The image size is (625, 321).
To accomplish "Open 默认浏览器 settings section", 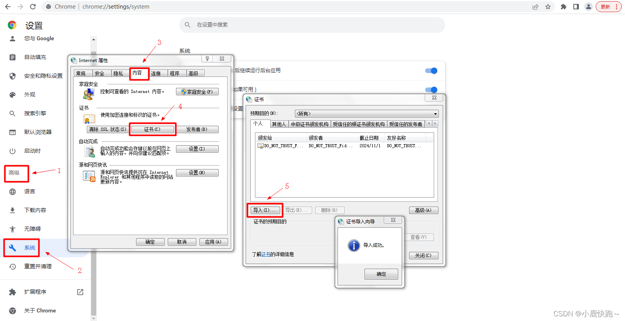I will [38, 132].
